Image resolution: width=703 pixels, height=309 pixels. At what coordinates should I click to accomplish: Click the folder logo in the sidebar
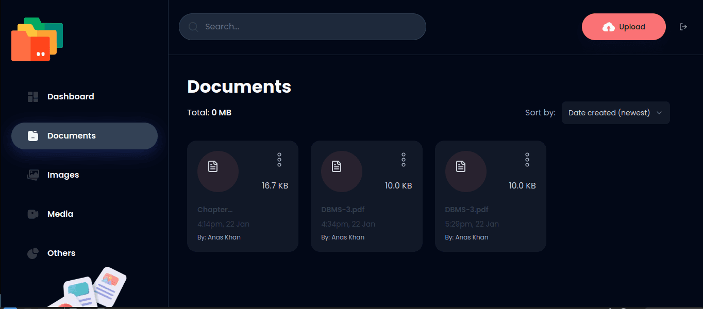[x=37, y=40]
